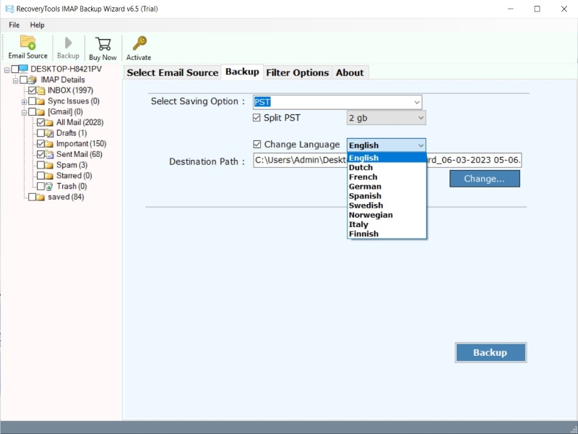This screenshot has height=434, width=578.
Task: Expand the Sync Issues tree node
Action: click(24, 102)
